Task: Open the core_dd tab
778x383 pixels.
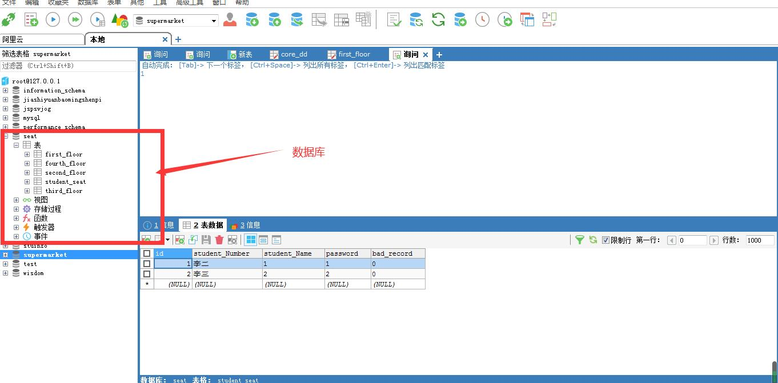Action: 289,54
